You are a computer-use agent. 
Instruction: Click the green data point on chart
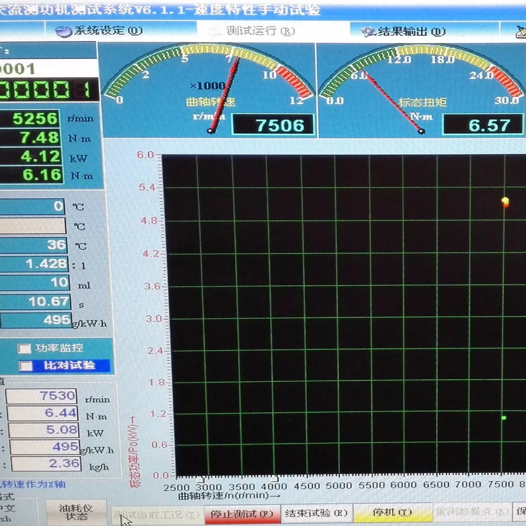coord(503,418)
